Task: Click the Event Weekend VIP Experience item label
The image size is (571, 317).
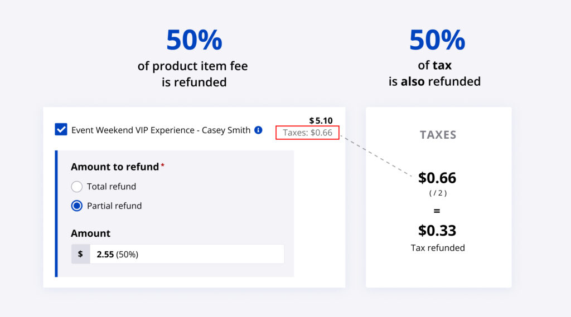Action: coord(161,130)
